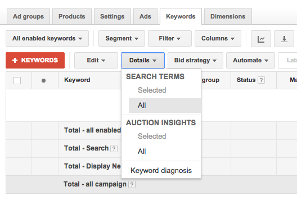This screenshot has height=205, width=297.
Task: Tick the select-all keywords checkbox
Action: point(17,81)
